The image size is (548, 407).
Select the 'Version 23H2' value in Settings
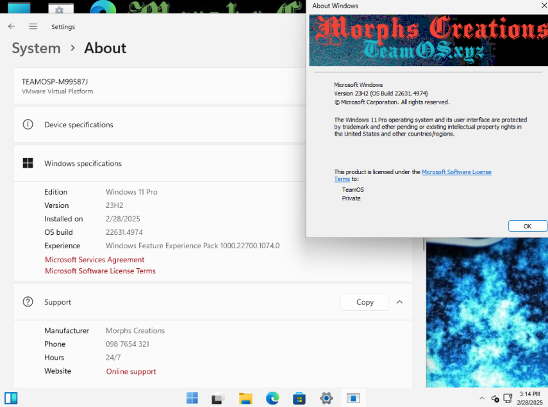tap(114, 205)
